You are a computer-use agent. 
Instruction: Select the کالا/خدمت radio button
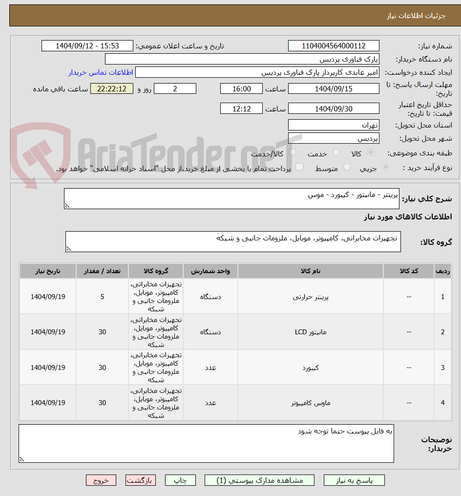(x=293, y=153)
